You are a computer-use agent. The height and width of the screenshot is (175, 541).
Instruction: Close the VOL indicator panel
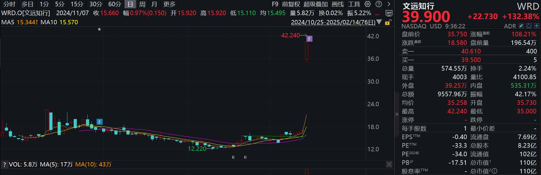(x=389, y=164)
